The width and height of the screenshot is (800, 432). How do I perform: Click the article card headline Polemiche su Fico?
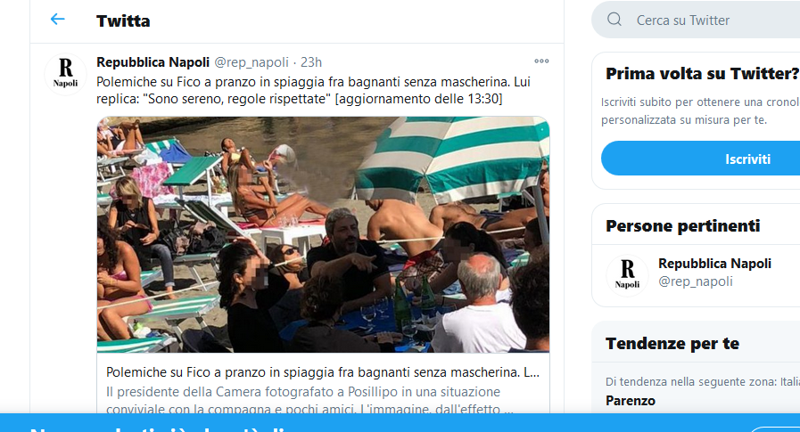pos(323,372)
